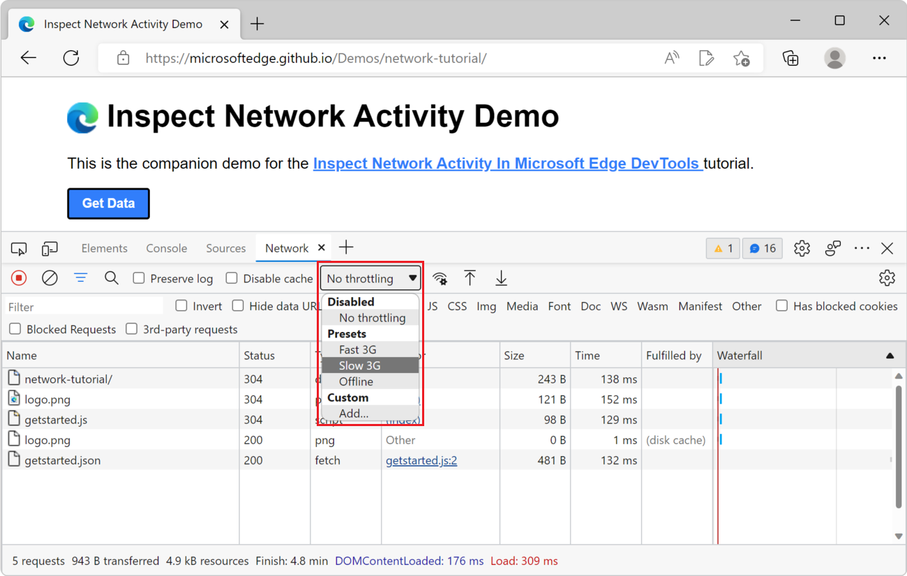This screenshot has width=907, height=576.
Task: Choose Fast 3G preset
Action: point(370,350)
